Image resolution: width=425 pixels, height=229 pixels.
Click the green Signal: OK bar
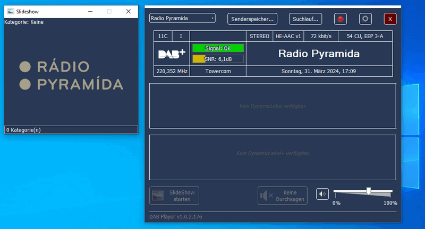click(218, 48)
